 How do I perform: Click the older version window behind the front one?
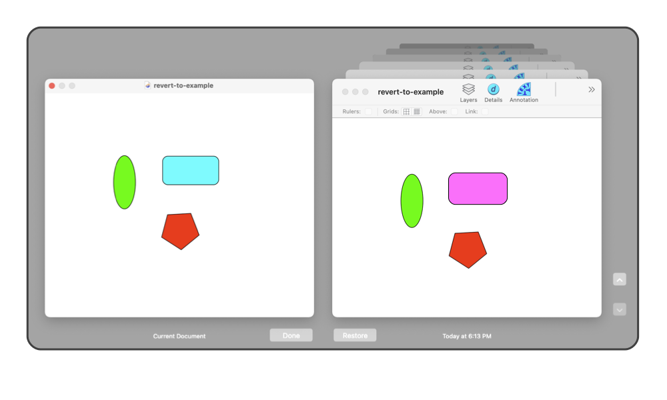467,75
